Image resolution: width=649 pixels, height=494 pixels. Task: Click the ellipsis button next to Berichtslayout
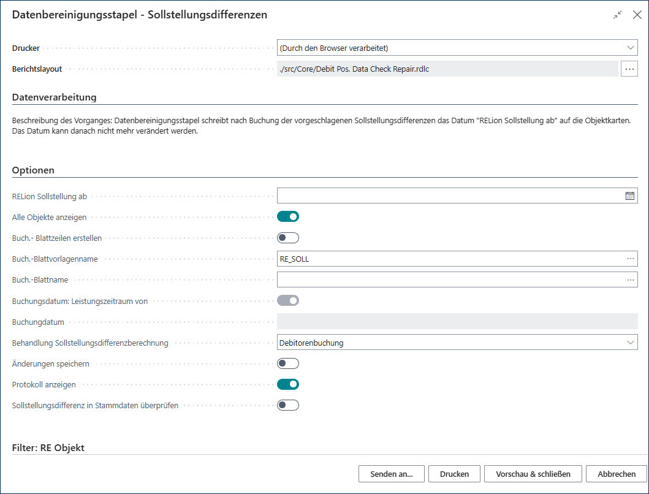point(629,69)
